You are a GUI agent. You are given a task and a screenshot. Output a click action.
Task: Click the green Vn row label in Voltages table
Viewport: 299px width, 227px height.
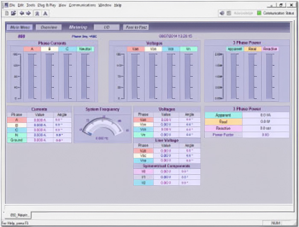point(143,135)
